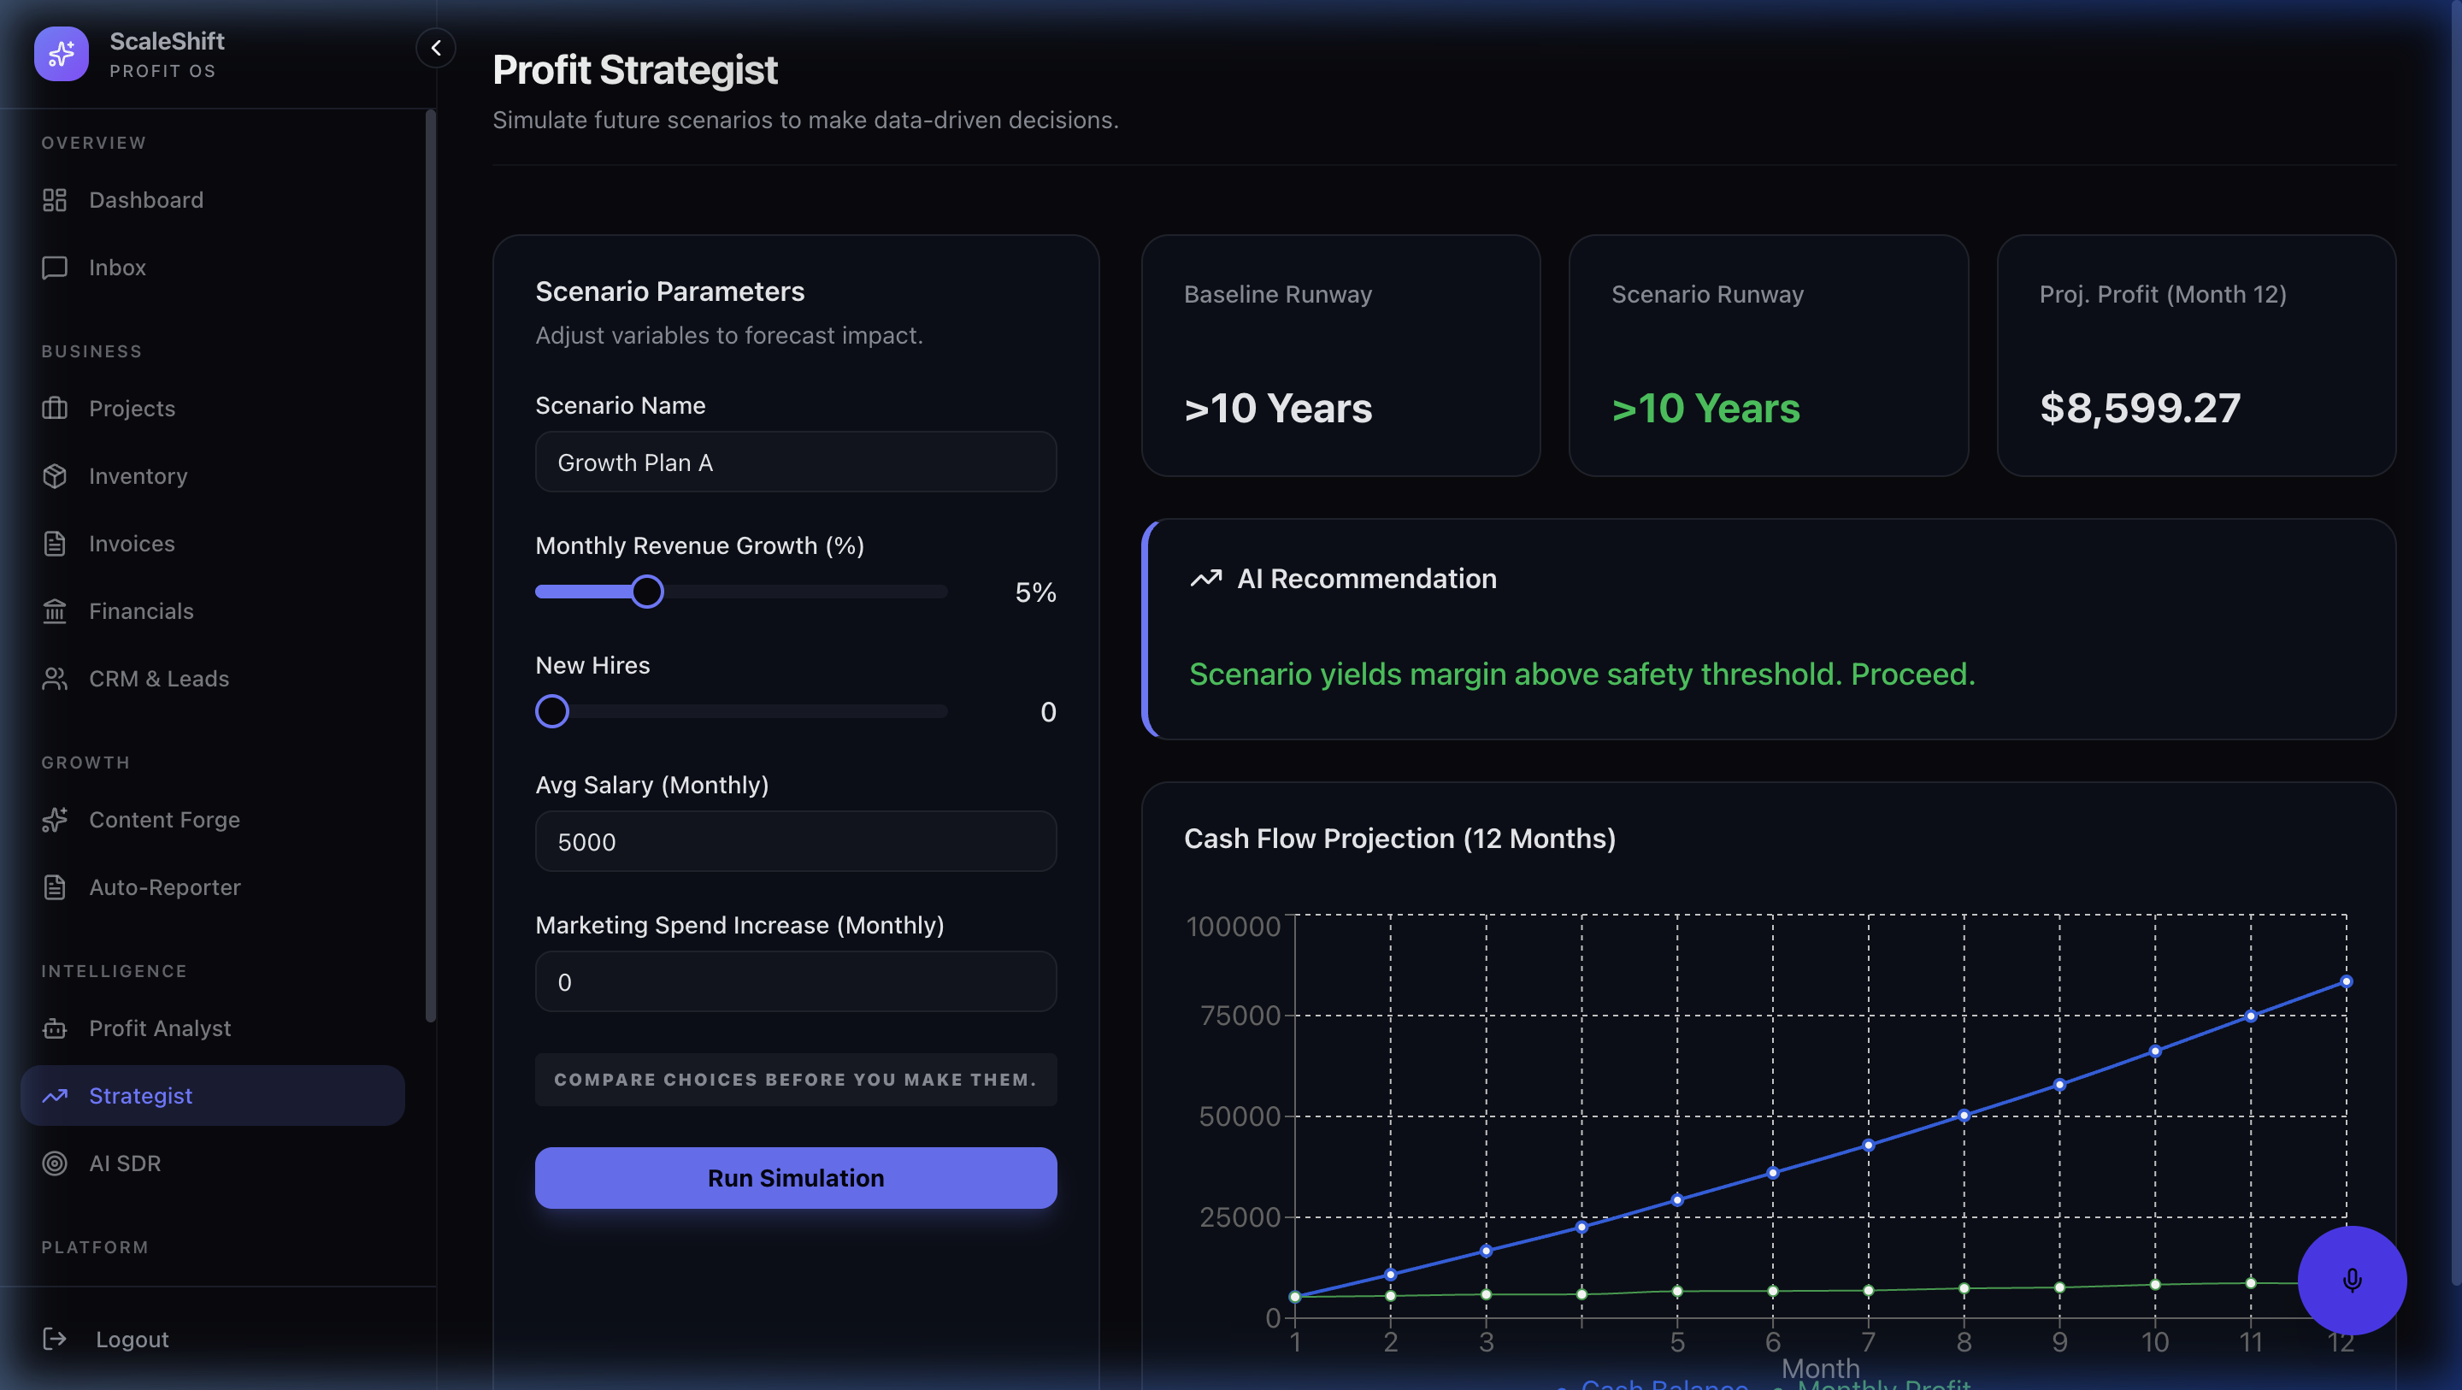Select the Strategist menu item
The image size is (2462, 1390).
[140, 1096]
